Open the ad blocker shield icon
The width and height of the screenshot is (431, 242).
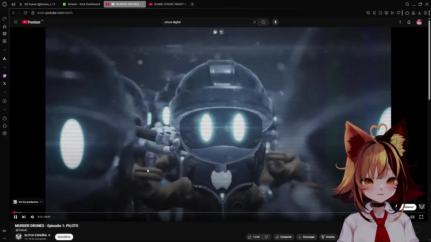tap(386, 13)
